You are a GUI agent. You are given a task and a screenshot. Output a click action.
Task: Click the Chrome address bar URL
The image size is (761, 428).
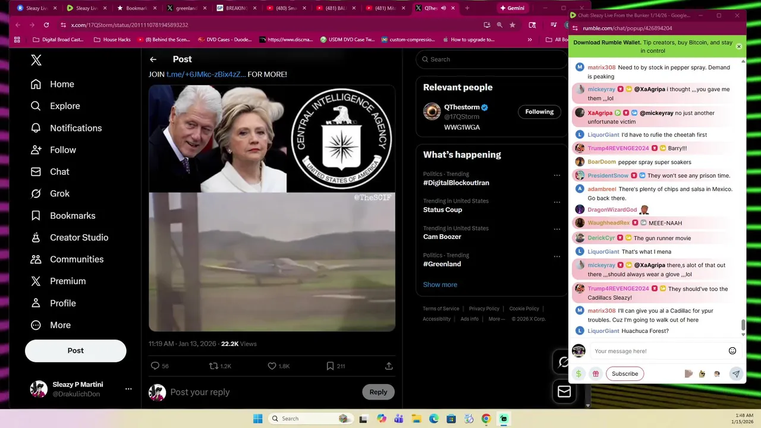pos(130,25)
